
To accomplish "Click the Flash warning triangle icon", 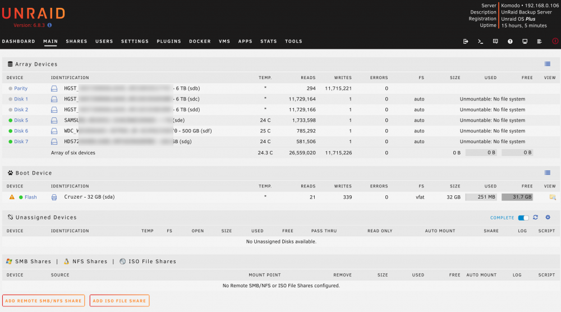I will point(12,197).
